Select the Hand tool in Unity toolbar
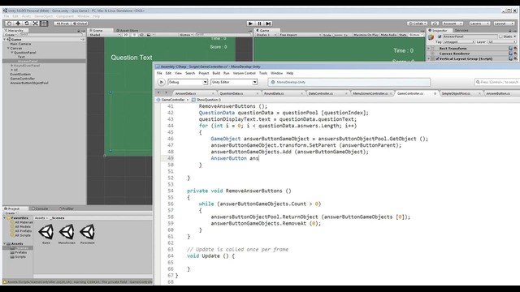This screenshot has height=292, width=520. [x=9, y=24]
